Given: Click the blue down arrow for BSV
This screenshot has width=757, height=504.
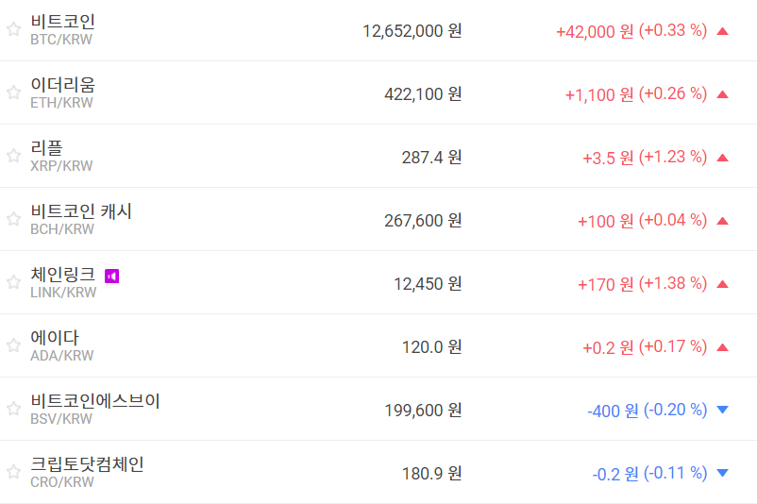Looking at the screenshot, I should (x=723, y=410).
